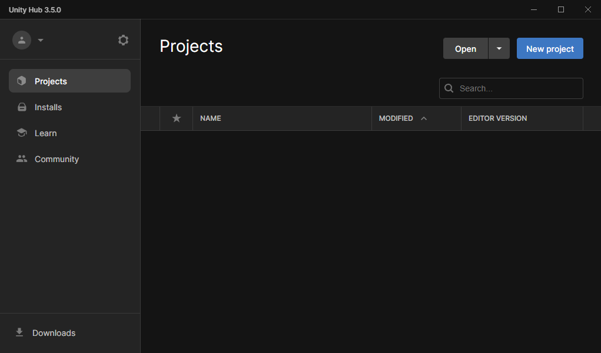This screenshot has width=601, height=353.
Task: Select the Learn graduation cap icon
Action: point(22,133)
